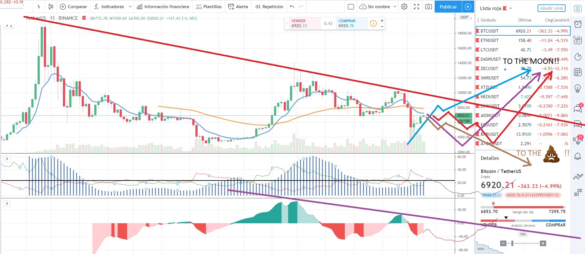This screenshot has height=254, width=585.
Task: Open the ideas light bulb icon
Action: tap(578, 89)
